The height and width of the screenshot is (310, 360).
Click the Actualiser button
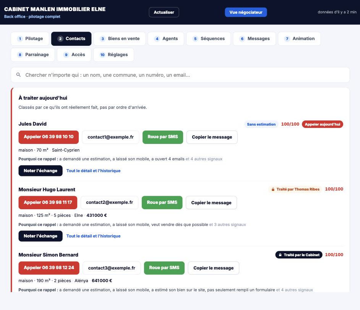(x=164, y=12)
